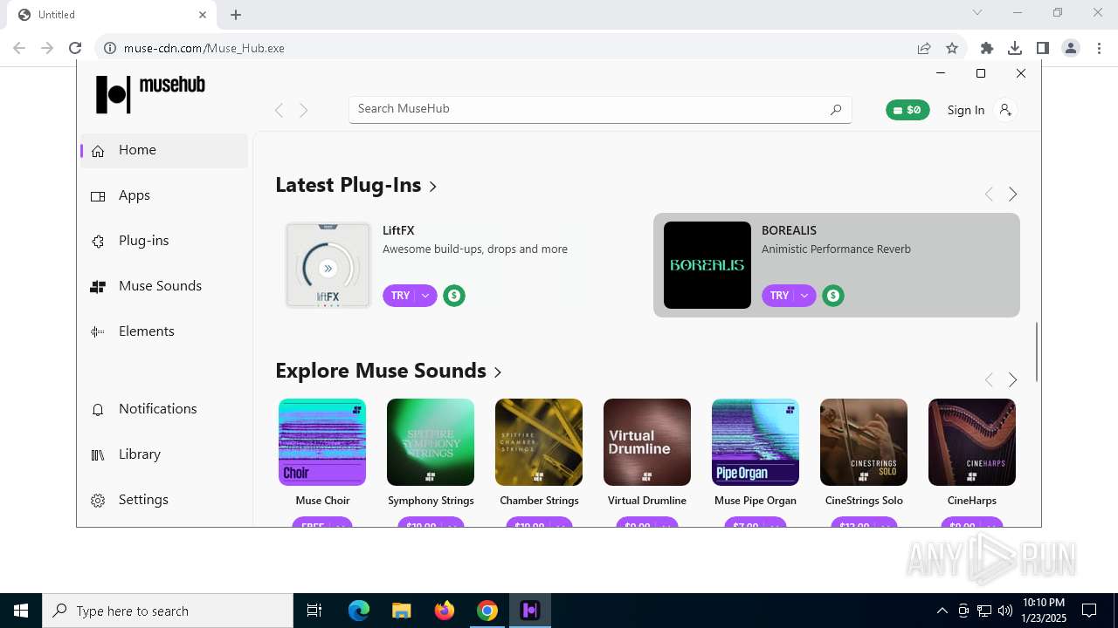Image resolution: width=1118 pixels, height=628 pixels.
Task: Click TRY for LiftFX
Action: (400, 296)
